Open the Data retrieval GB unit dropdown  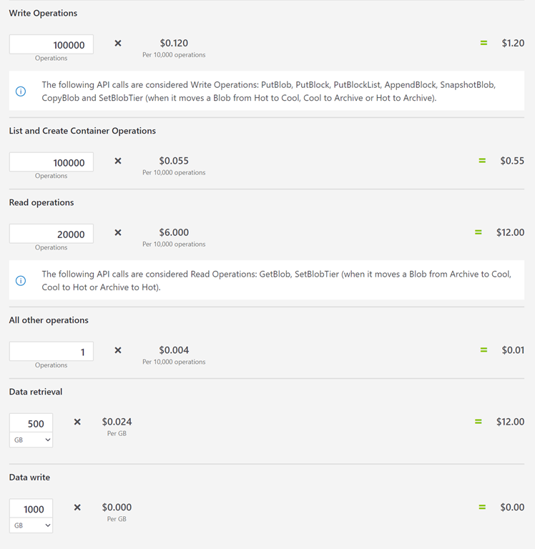(x=31, y=440)
